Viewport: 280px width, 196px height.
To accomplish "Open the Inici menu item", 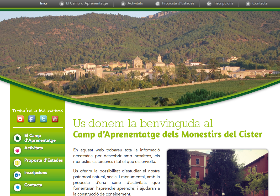I will [x=43, y=3].
